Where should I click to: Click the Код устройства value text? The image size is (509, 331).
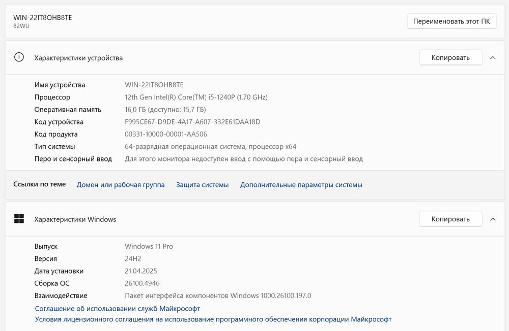coord(192,122)
